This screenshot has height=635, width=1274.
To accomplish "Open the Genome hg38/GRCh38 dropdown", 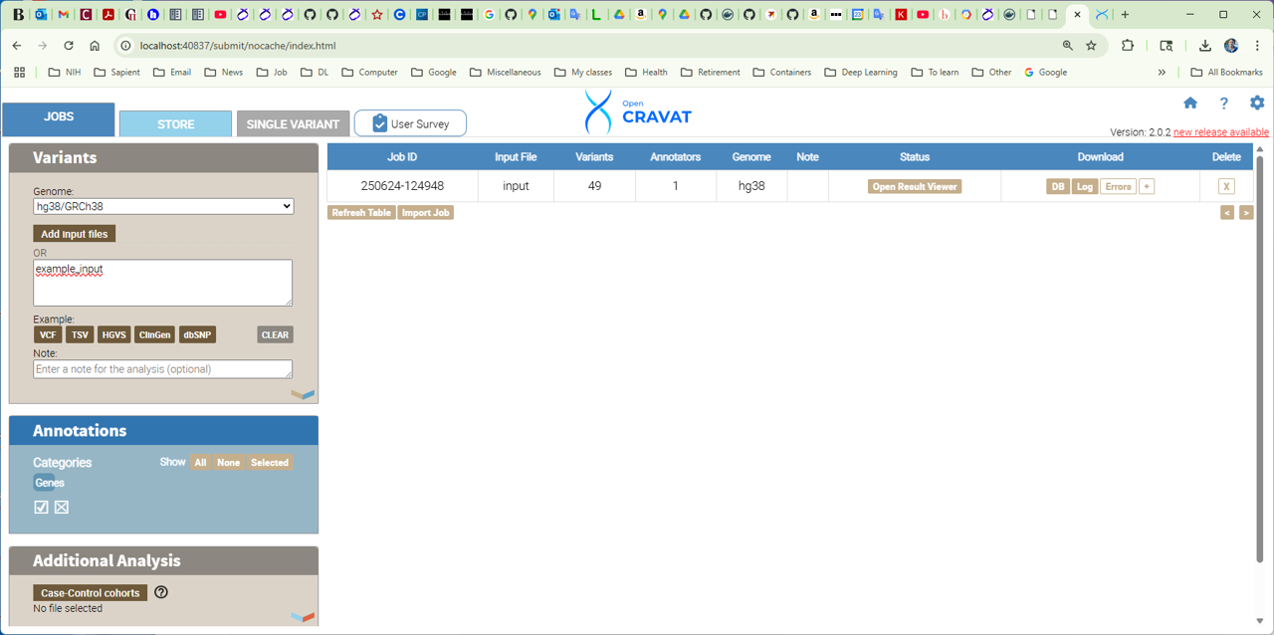I will [x=163, y=206].
